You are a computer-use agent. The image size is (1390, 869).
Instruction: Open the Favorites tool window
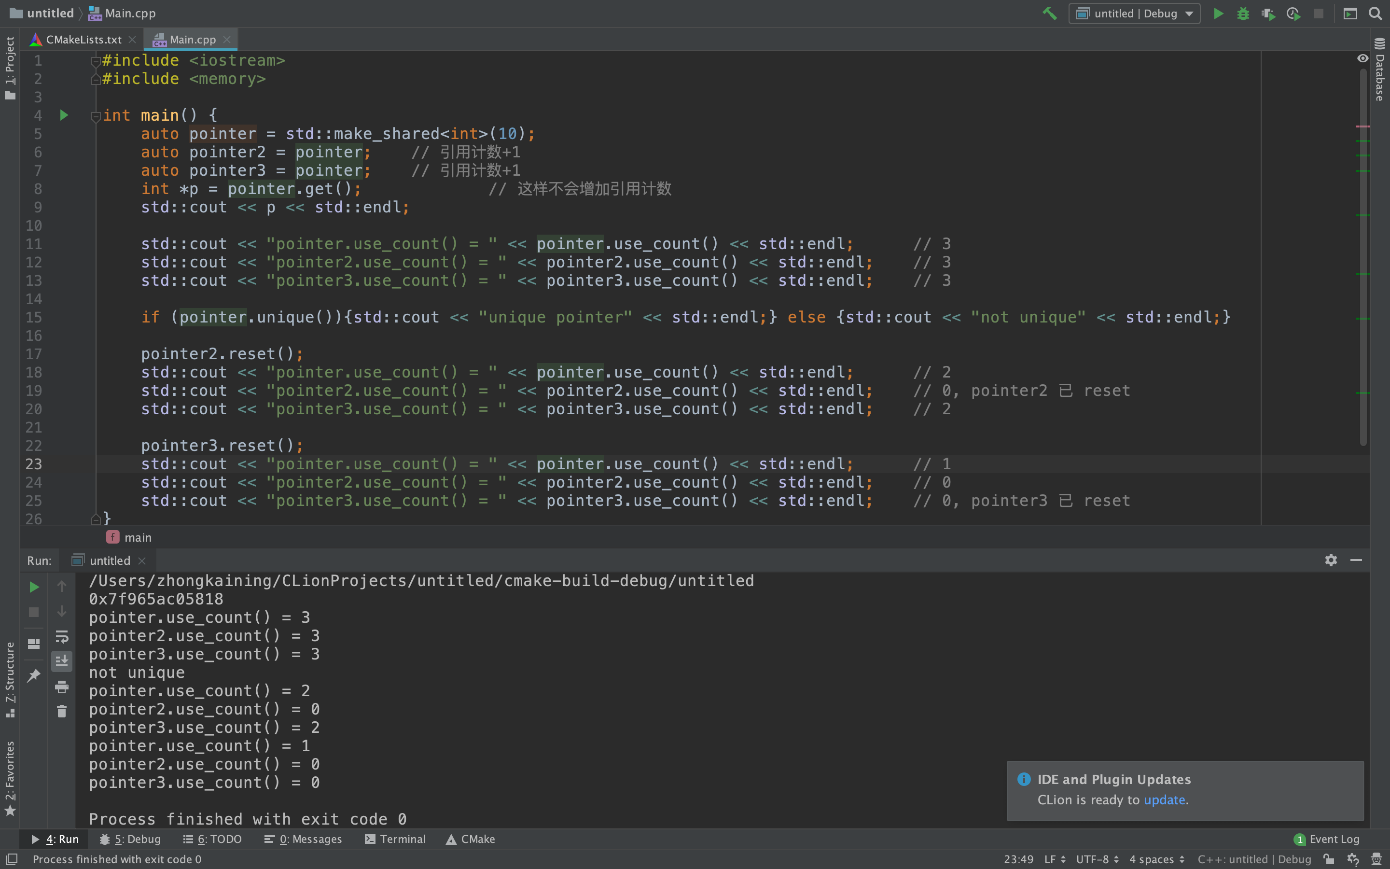pos(10,778)
